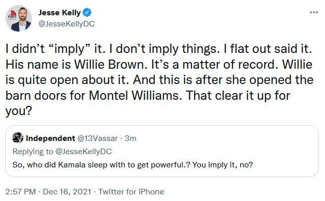Click the Twitter for iPhone source link

click(x=131, y=192)
